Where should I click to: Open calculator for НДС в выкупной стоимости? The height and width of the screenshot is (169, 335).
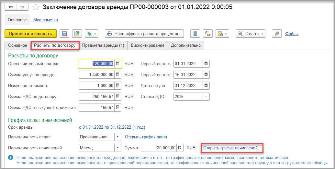click(x=117, y=107)
